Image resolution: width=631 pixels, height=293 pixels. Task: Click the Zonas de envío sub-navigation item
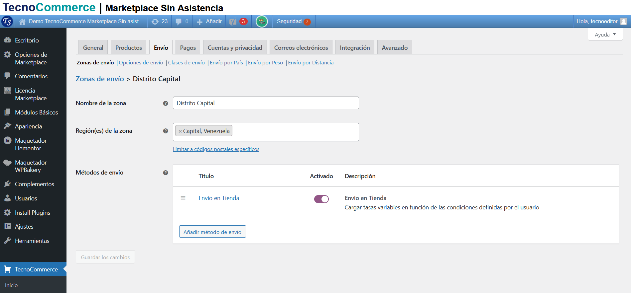click(x=95, y=63)
